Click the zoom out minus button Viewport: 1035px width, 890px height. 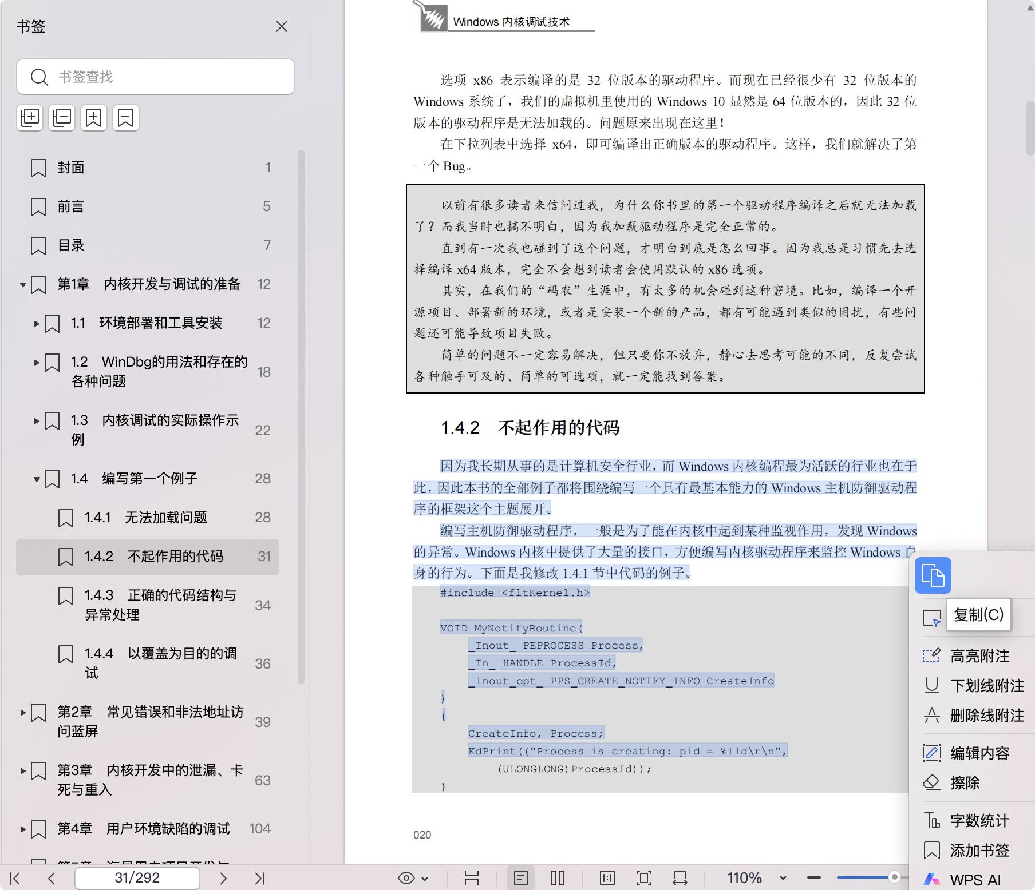click(x=814, y=877)
